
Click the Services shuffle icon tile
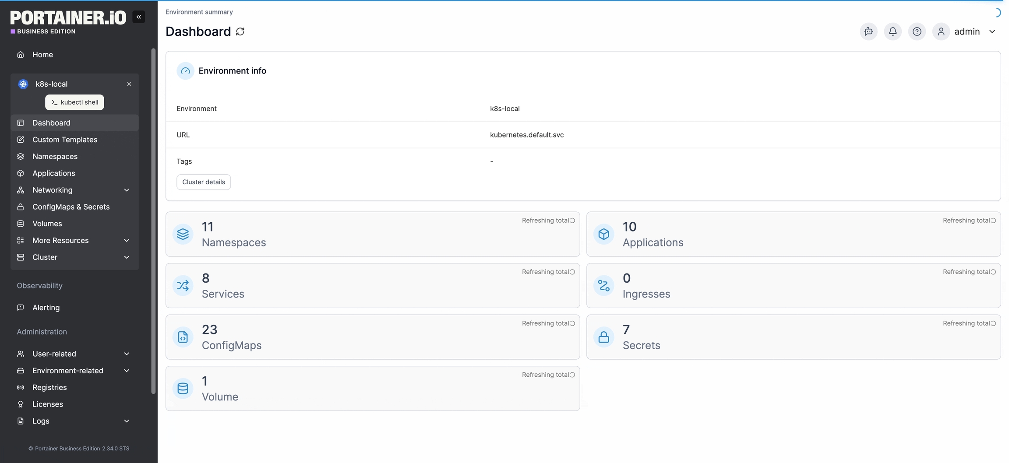point(183,286)
